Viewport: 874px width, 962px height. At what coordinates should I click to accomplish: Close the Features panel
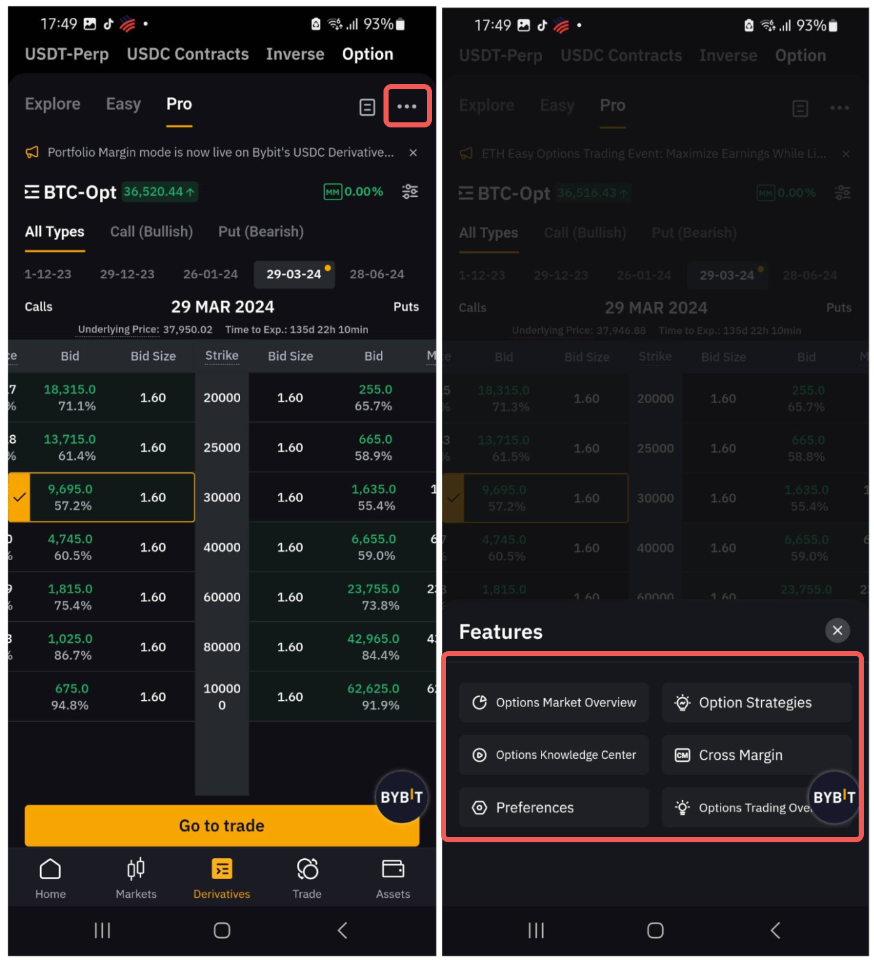tap(837, 631)
